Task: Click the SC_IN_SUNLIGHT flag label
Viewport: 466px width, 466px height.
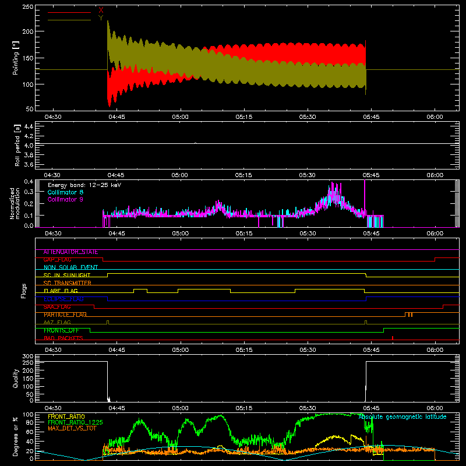Action: 67,275
